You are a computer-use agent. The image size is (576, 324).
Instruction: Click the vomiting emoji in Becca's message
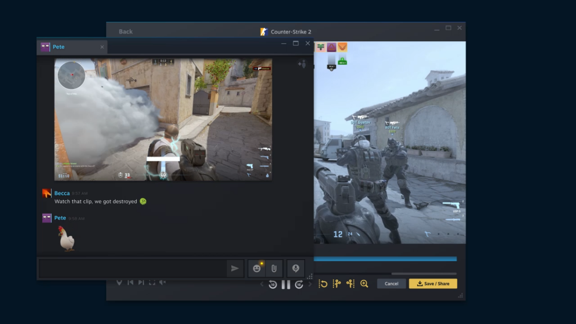[x=143, y=202]
